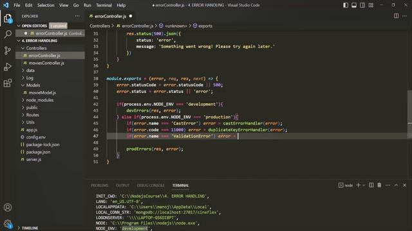The image size is (412, 231).
Task: Open package-lock.json file
Action: [42, 144]
